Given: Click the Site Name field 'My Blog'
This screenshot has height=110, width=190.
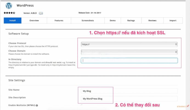Looking at the screenshot, I should pyautogui.click(x=129, y=91).
